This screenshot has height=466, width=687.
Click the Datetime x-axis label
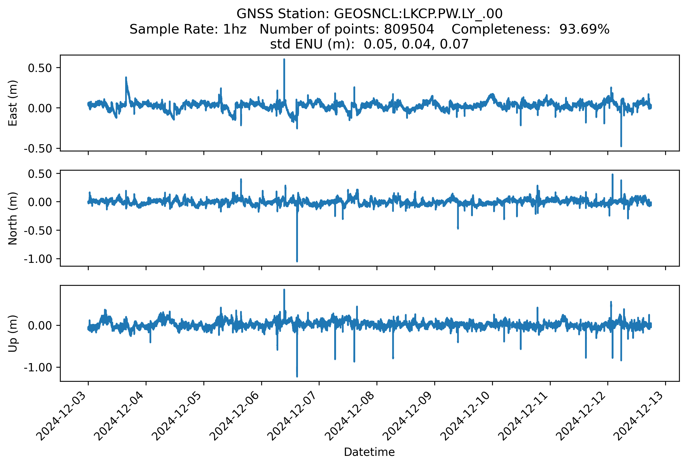[369, 452]
